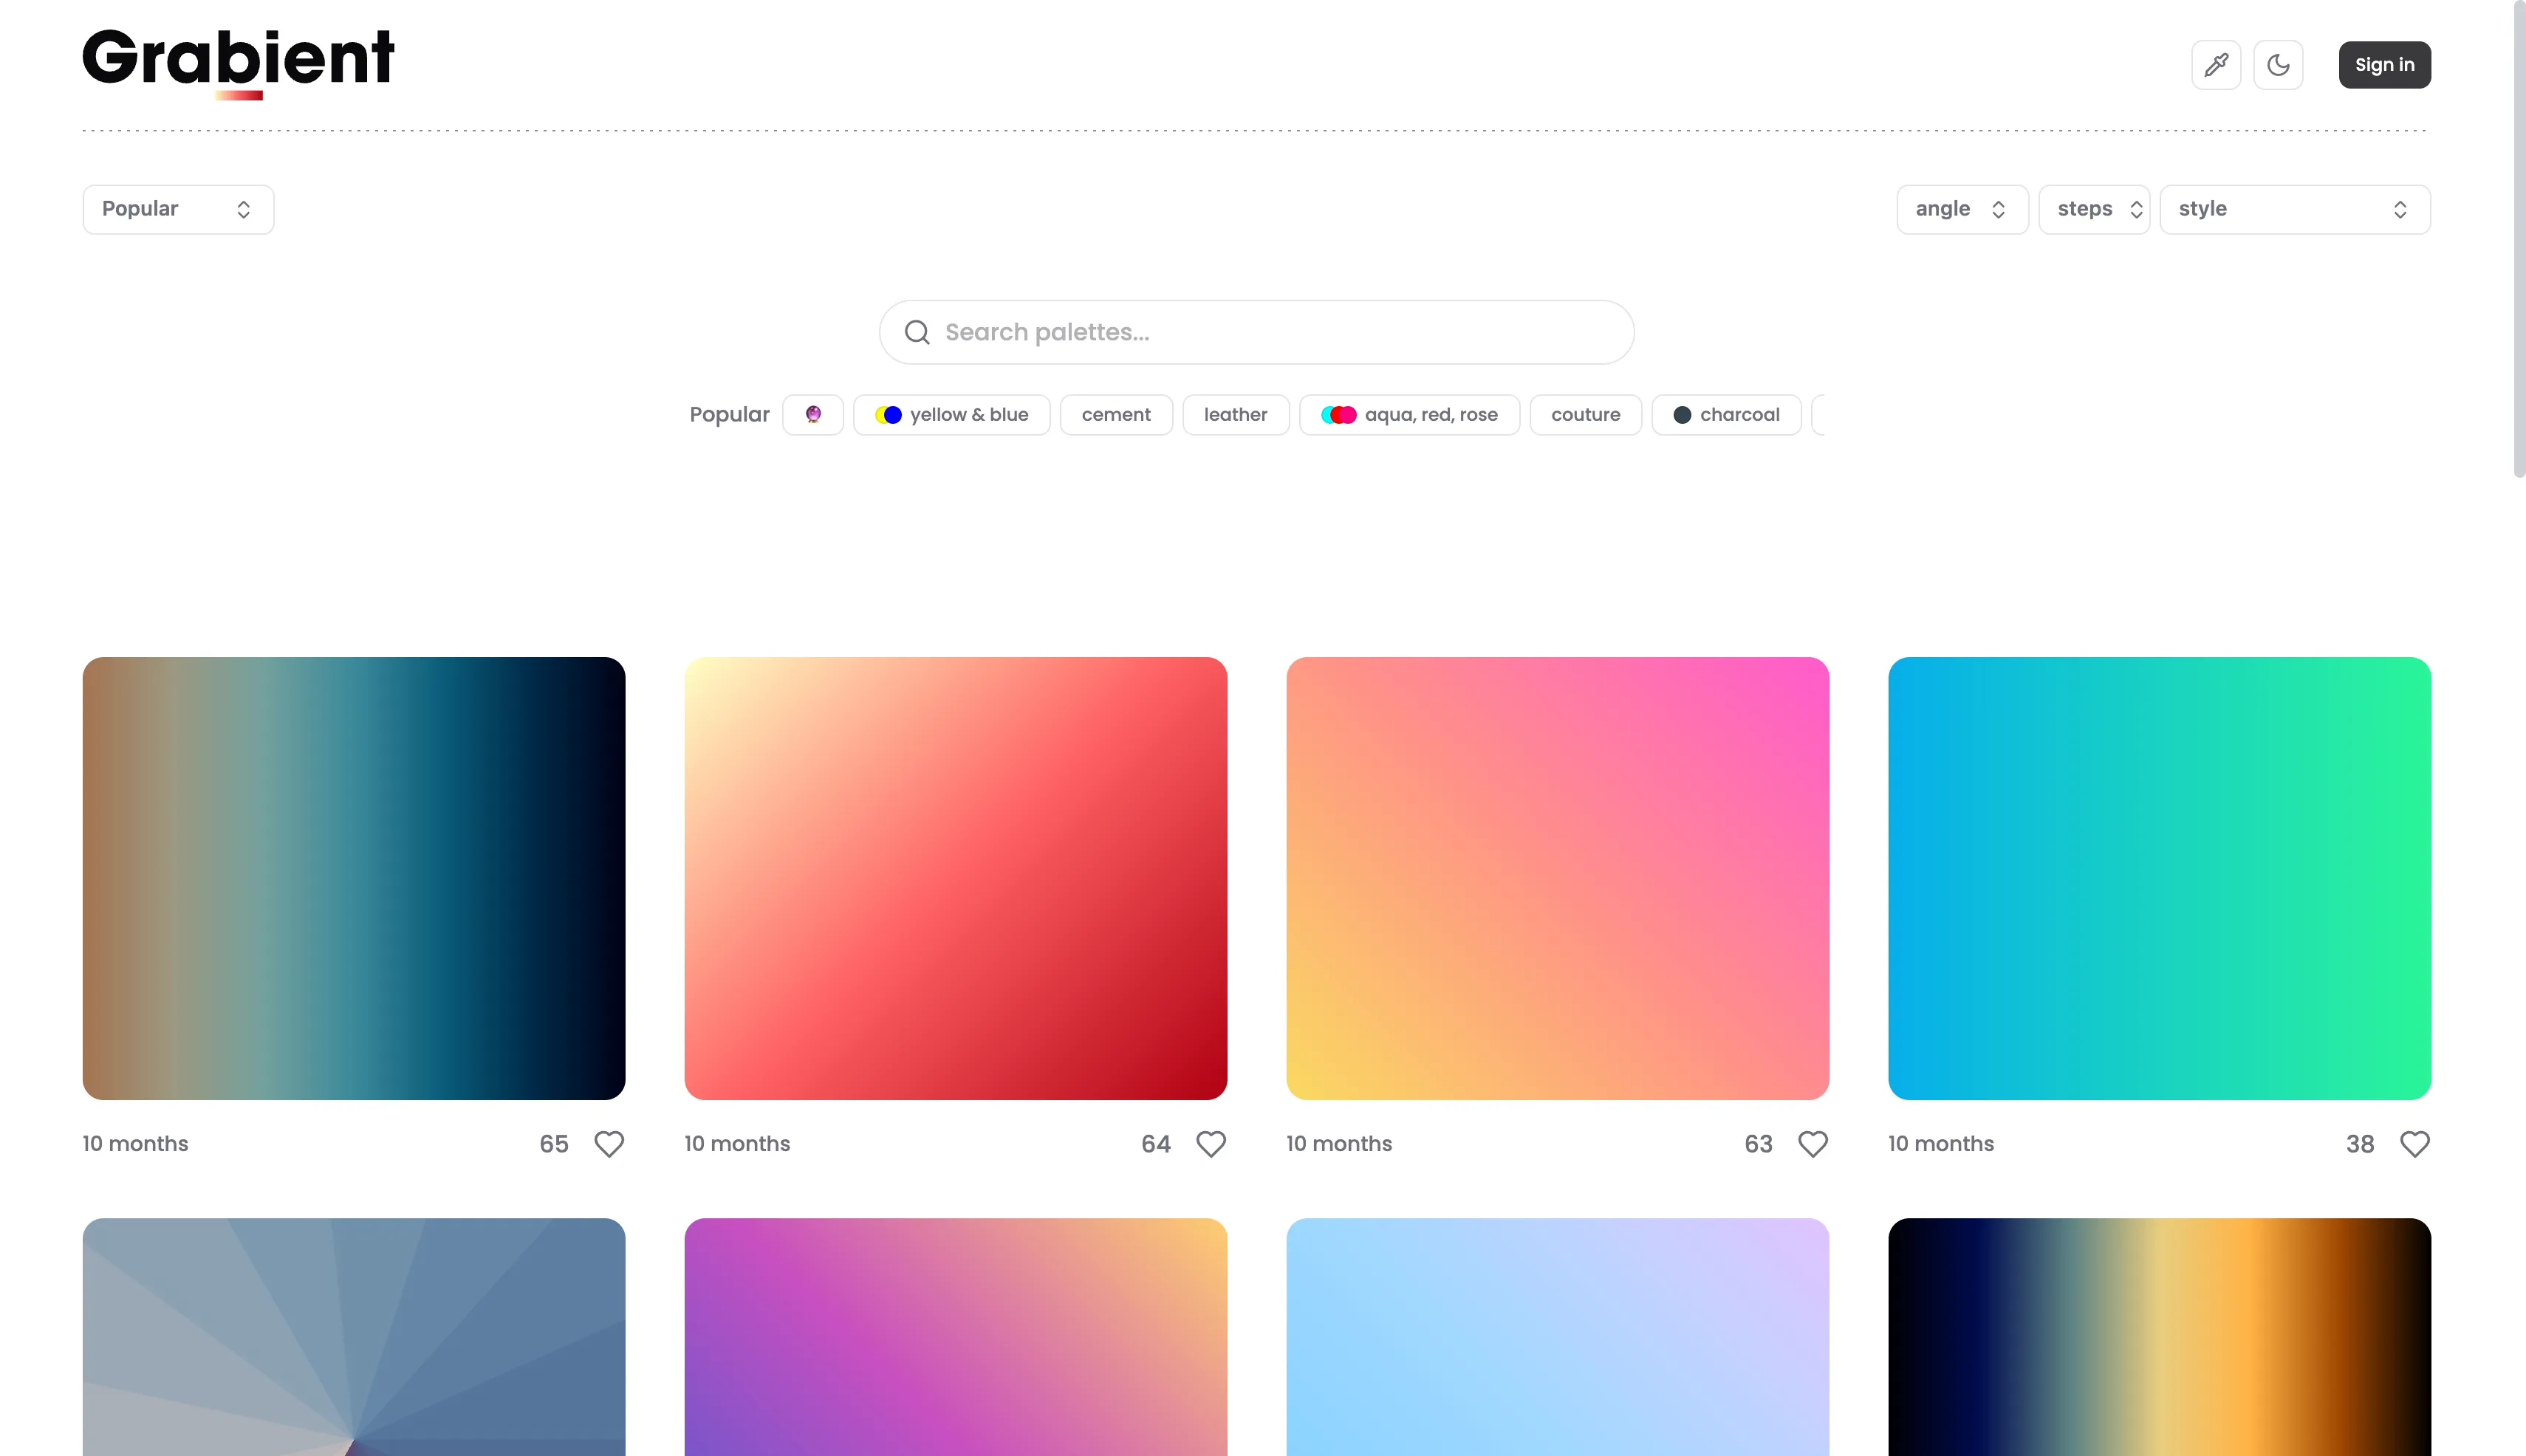Like the gradient with 65 likes
2526x1456 pixels.
click(609, 1143)
